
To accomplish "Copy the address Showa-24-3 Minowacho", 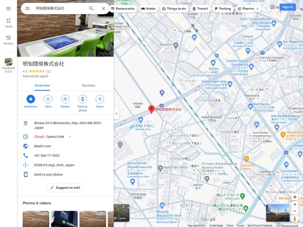I will (65, 125).
